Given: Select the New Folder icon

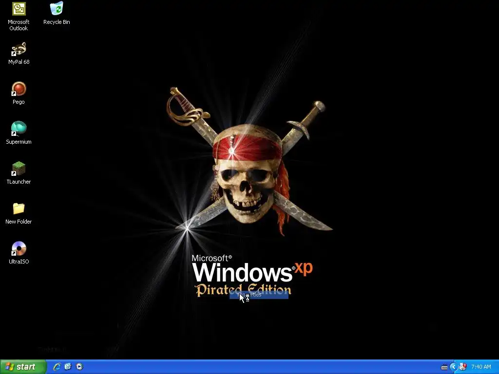Looking at the screenshot, I should [19, 213].
